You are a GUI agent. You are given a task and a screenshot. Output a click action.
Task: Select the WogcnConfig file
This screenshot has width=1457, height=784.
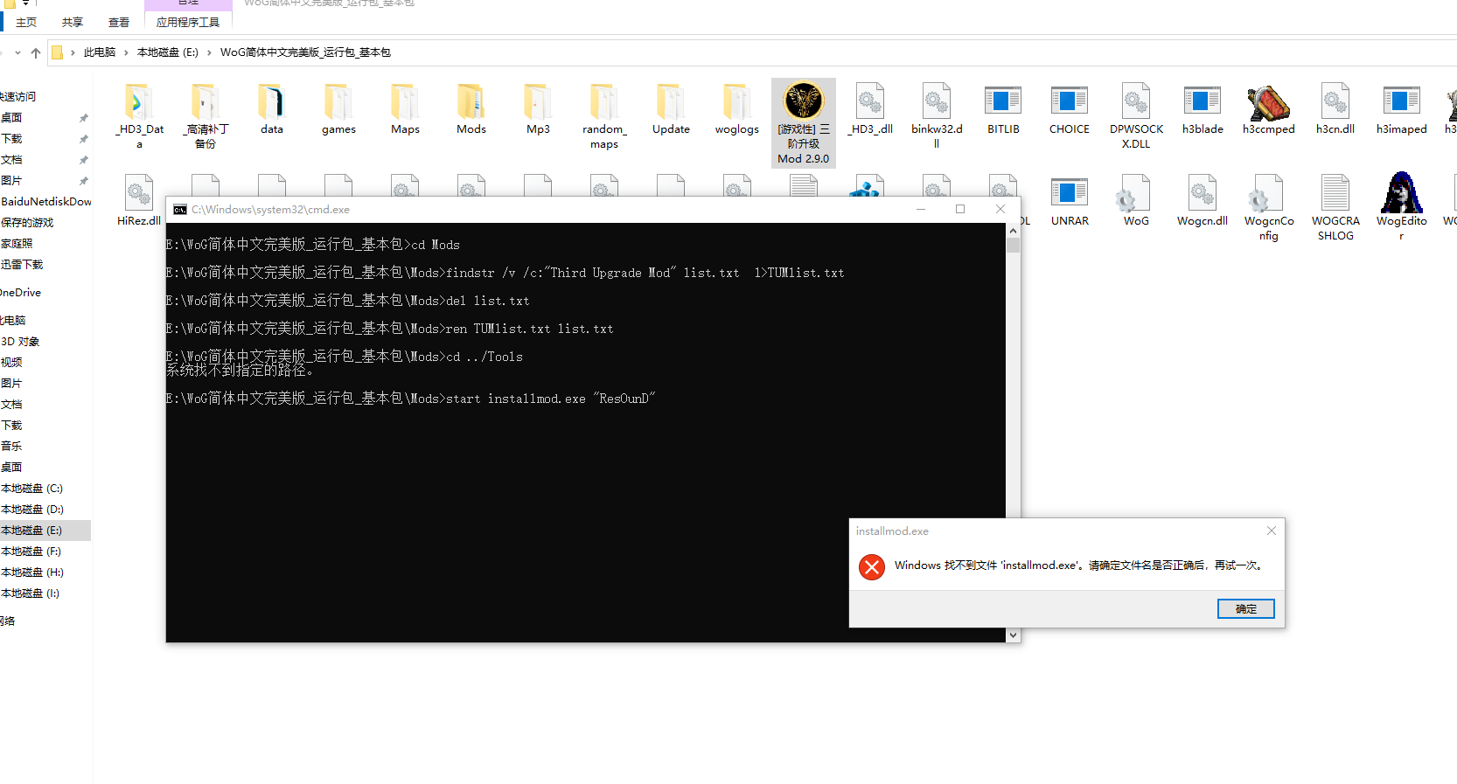(1269, 208)
